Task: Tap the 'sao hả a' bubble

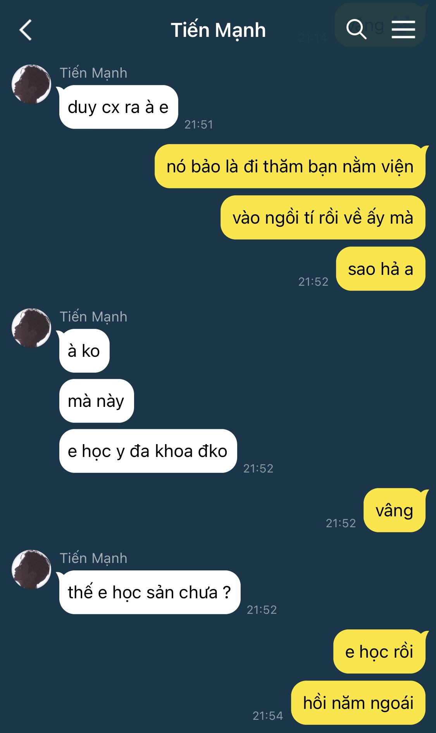Action: pyautogui.click(x=381, y=269)
